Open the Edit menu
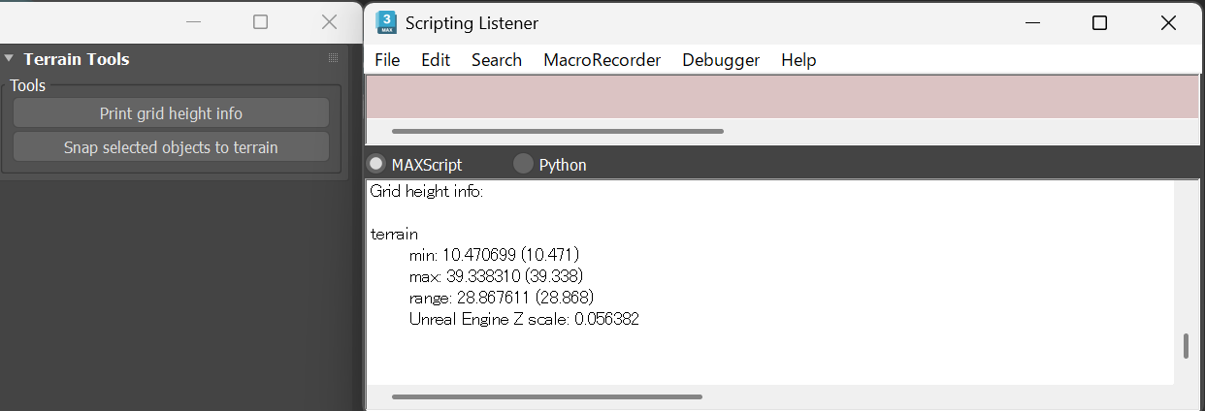The width and height of the screenshot is (1205, 411). click(436, 60)
